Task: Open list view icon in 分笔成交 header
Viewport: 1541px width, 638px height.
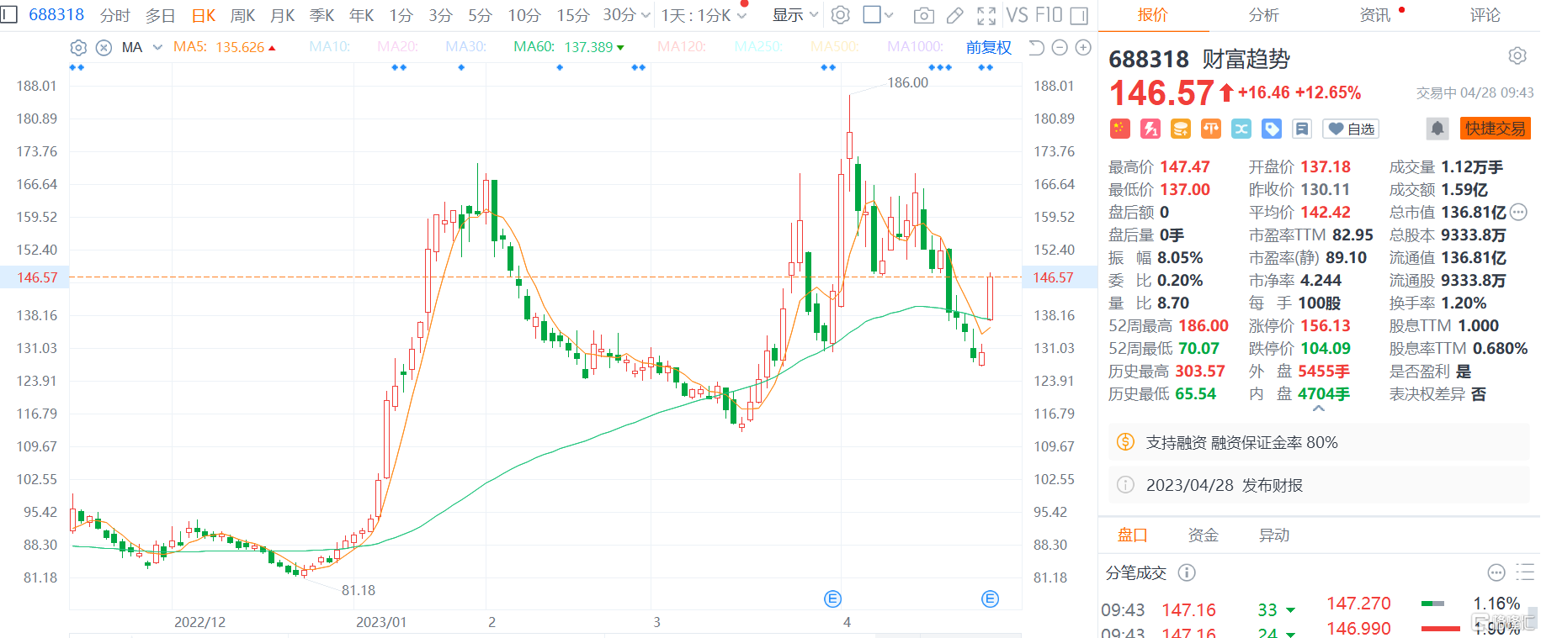Action: tap(1525, 572)
